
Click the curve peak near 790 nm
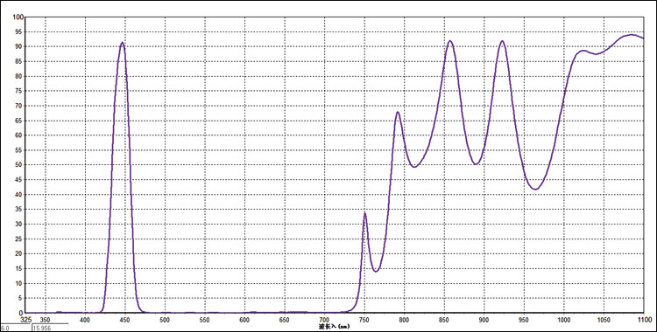398,112
